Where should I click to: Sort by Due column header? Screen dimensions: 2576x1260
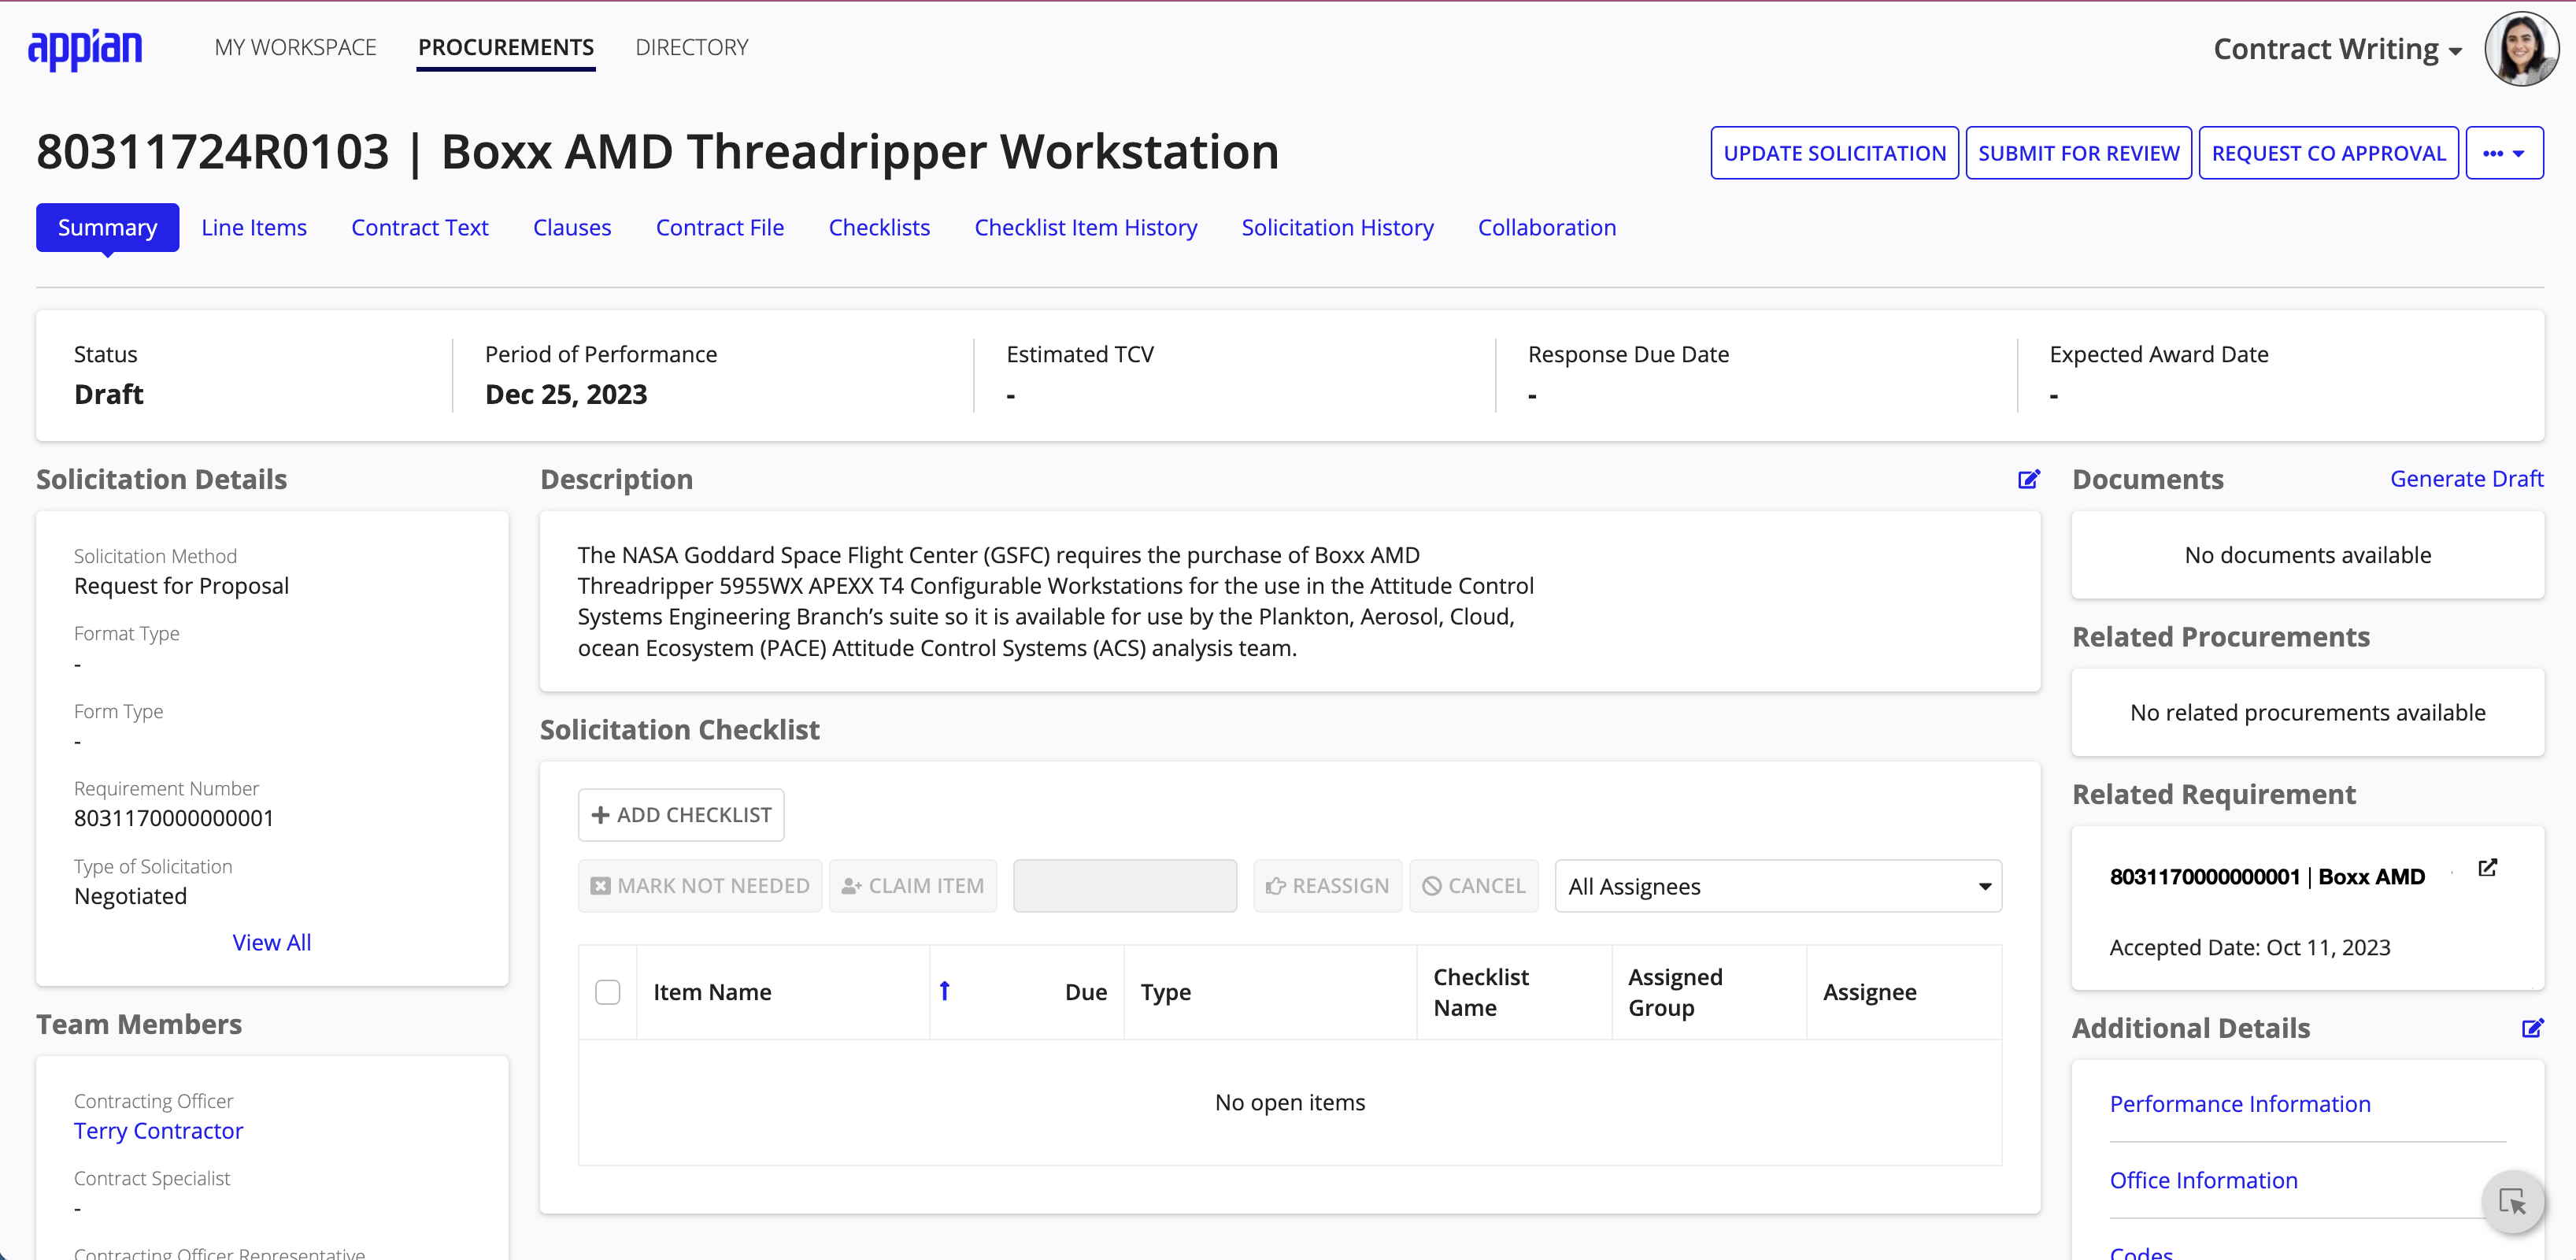pyautogui.click(x=1086, y=992)
